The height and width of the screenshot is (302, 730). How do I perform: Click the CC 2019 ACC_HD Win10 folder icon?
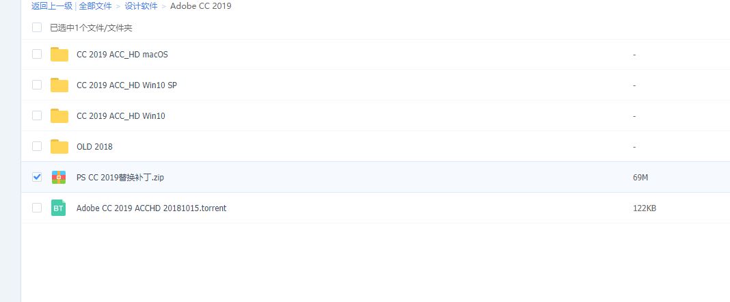59,116
